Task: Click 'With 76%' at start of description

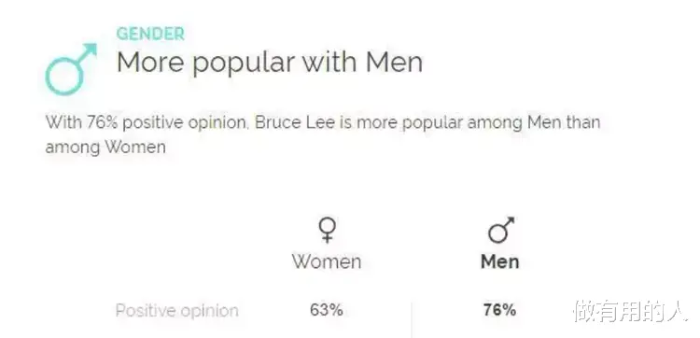Action: pos(82,122)
